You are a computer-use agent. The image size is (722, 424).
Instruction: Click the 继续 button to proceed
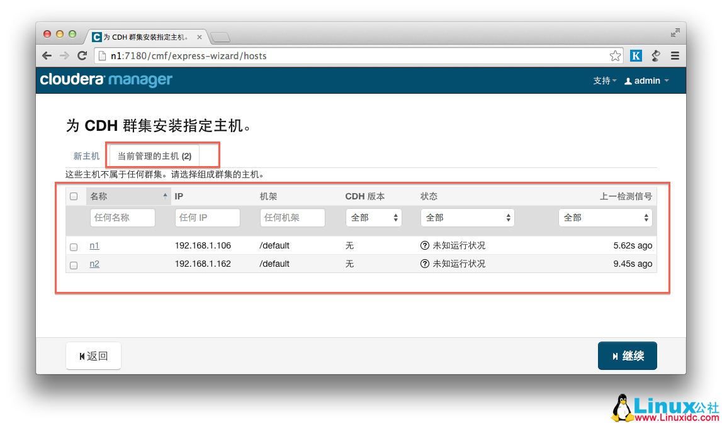pos(627,355)
